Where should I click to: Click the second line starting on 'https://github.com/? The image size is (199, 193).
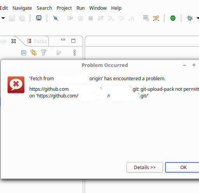pos(89,96)
